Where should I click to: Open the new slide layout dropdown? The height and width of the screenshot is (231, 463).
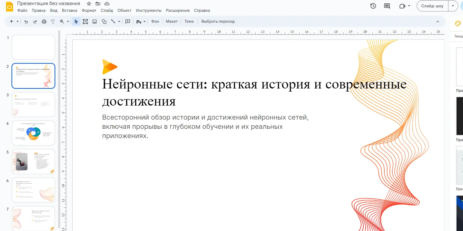click(18, 22)
